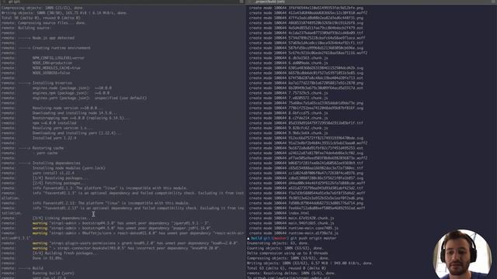
Task: Click 'runtime-main.cane7405.js' create mode line
Action: [294, 228]
